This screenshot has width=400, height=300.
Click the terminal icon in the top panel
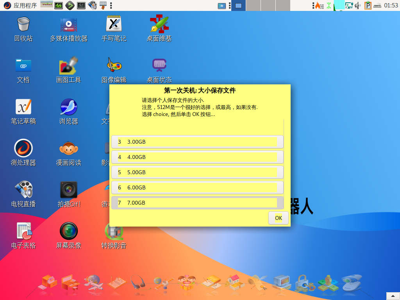[x=81, y=5]
